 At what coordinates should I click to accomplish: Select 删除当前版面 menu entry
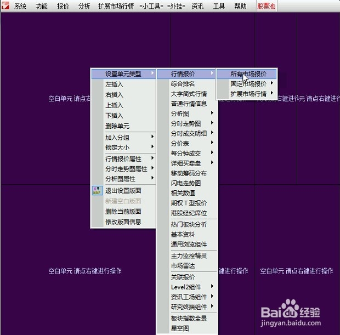123,212
